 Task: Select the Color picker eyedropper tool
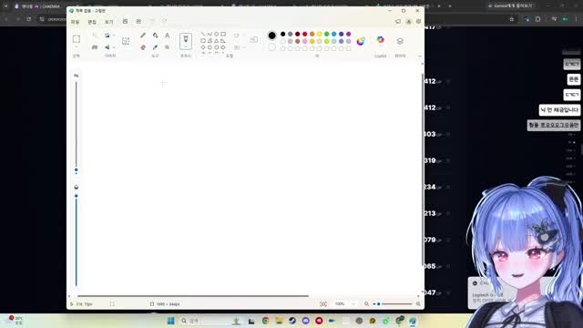(155, 47)
